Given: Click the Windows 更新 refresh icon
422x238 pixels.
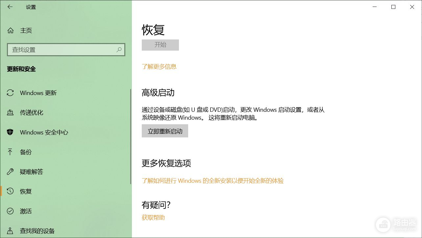Looking at the screenshot, I should coord(10,93).
